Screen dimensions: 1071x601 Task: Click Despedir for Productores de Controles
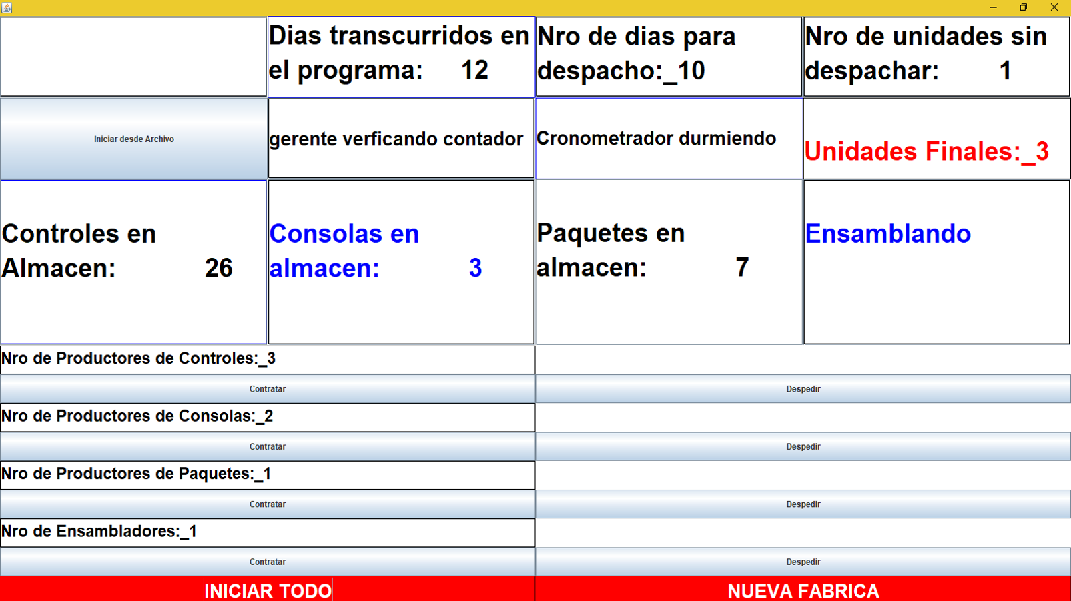tap(803, 389)
